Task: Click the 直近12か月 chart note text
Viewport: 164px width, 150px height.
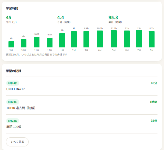Action: coord(37,55)
